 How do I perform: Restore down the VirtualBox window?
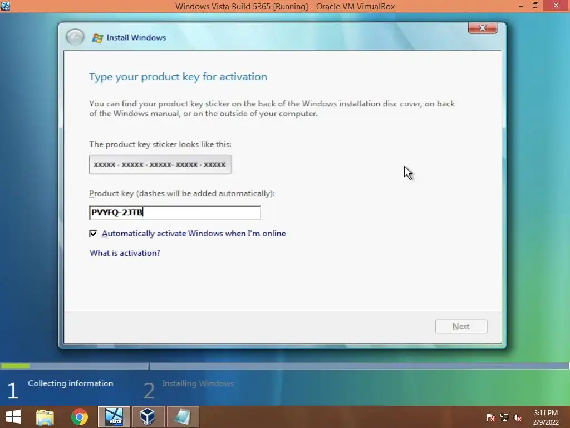pos(535,6)
